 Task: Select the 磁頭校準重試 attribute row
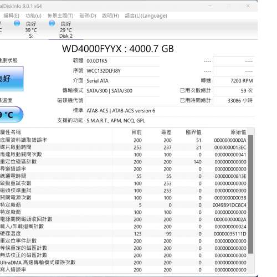(x=124, y=191)
